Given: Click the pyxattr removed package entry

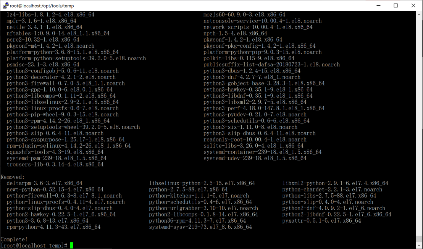Looking at the screenshot, I should [321, 220].
